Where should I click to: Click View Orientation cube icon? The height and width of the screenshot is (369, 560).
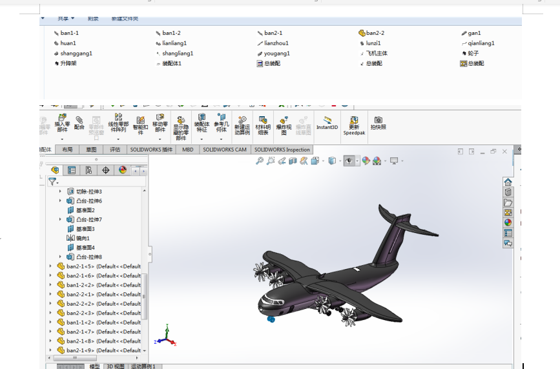[315, 161]
